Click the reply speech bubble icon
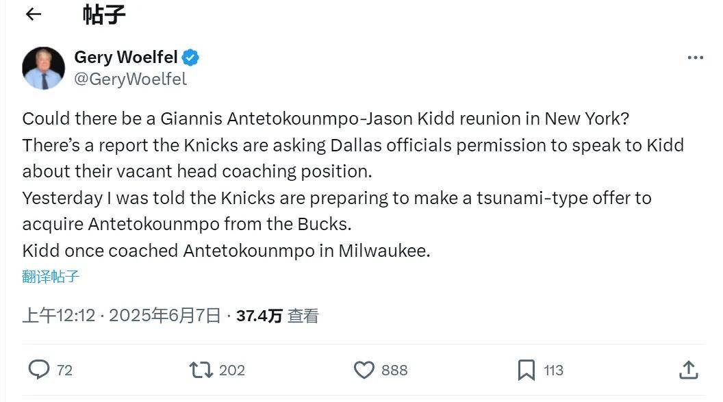Image resolution: width=723 pixels, height=402 pixels. tap(38, 370)
